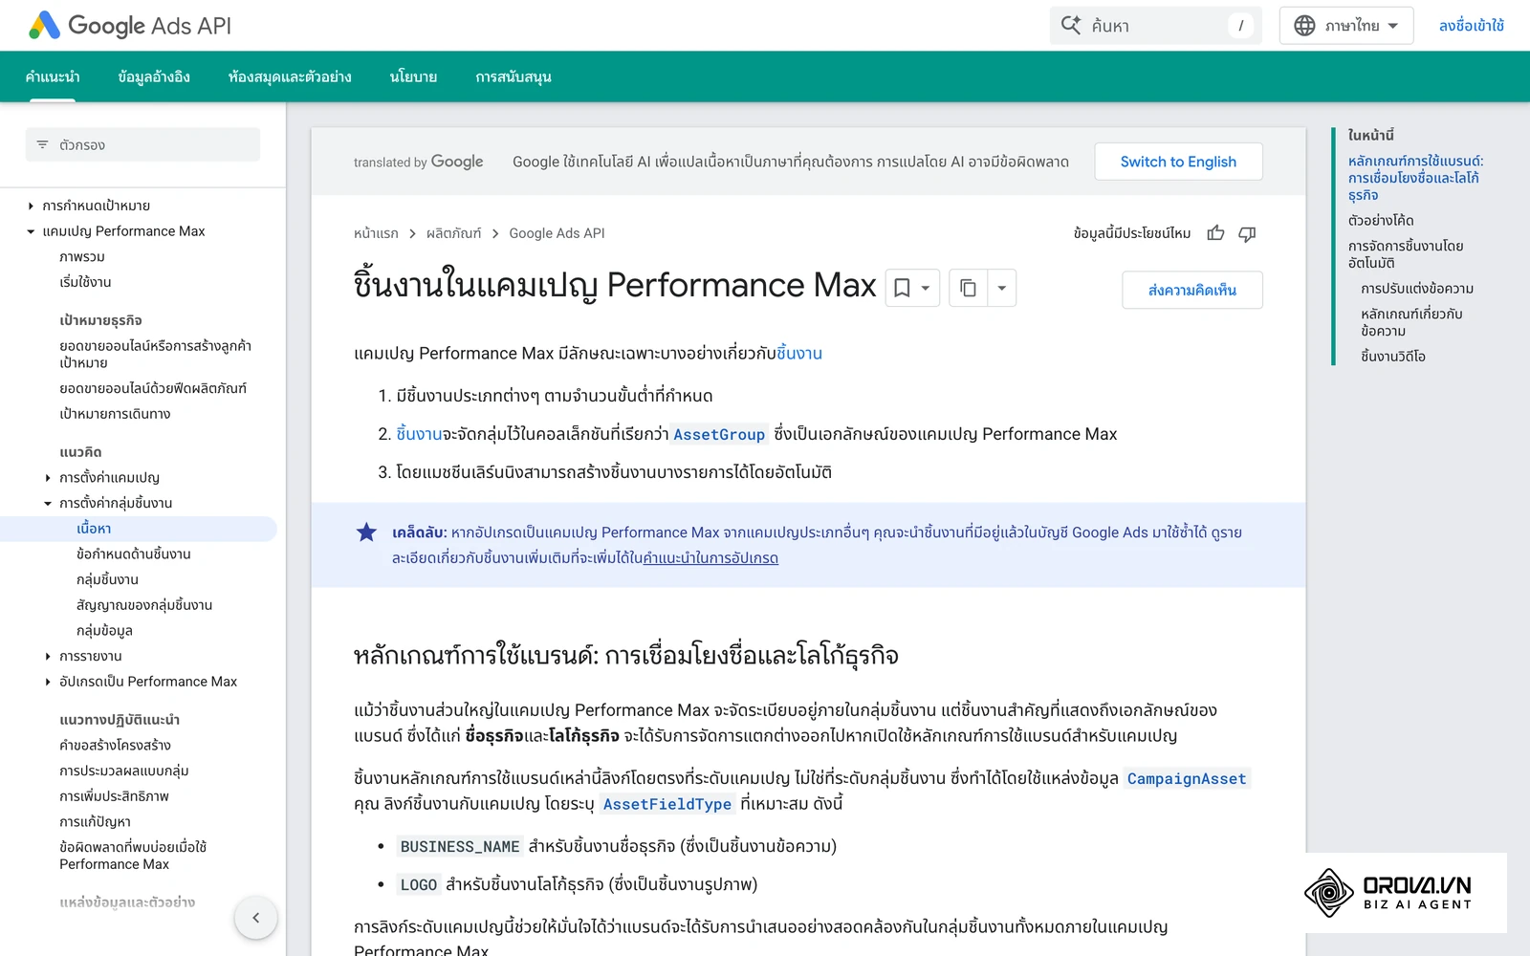Open the การสนับสนุน tab
Screen dimensions: 1530x956
[x=514, y=76]
